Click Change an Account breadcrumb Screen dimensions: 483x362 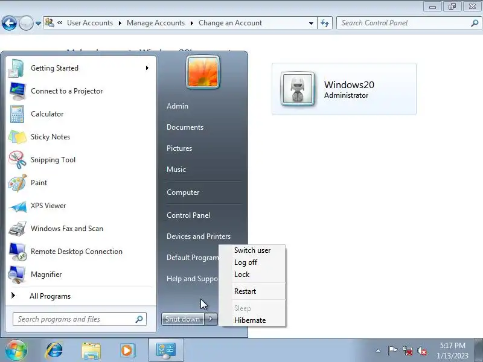pos(231,23)
